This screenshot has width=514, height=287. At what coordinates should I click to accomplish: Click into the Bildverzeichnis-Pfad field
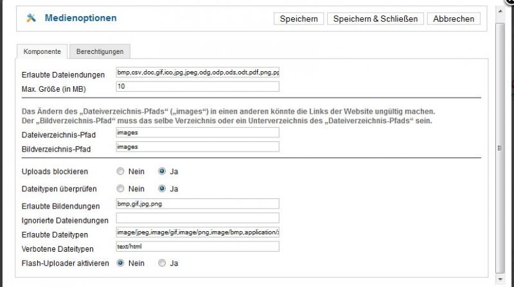coord(197,146)
